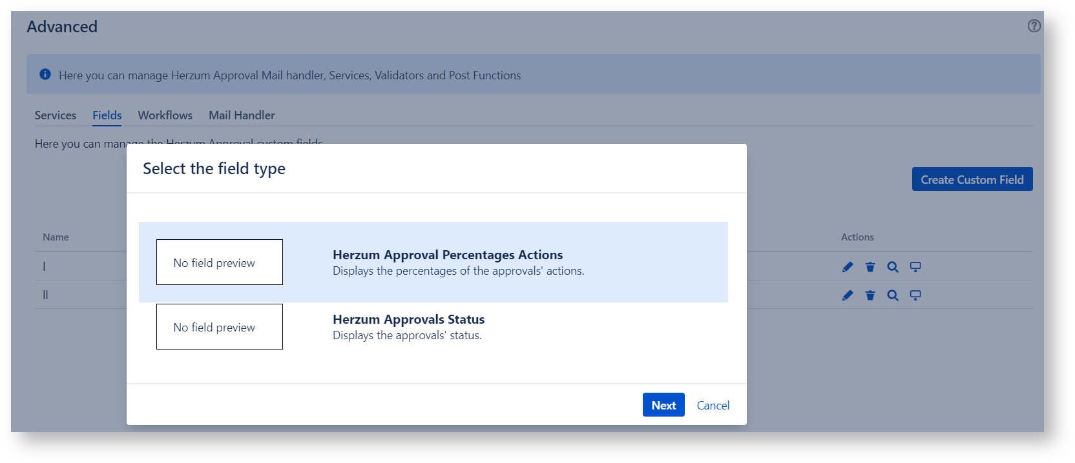The image size is (1075, 463).
Task: Click the pencil edit icon in second row
Action: [x=848, y=295]
